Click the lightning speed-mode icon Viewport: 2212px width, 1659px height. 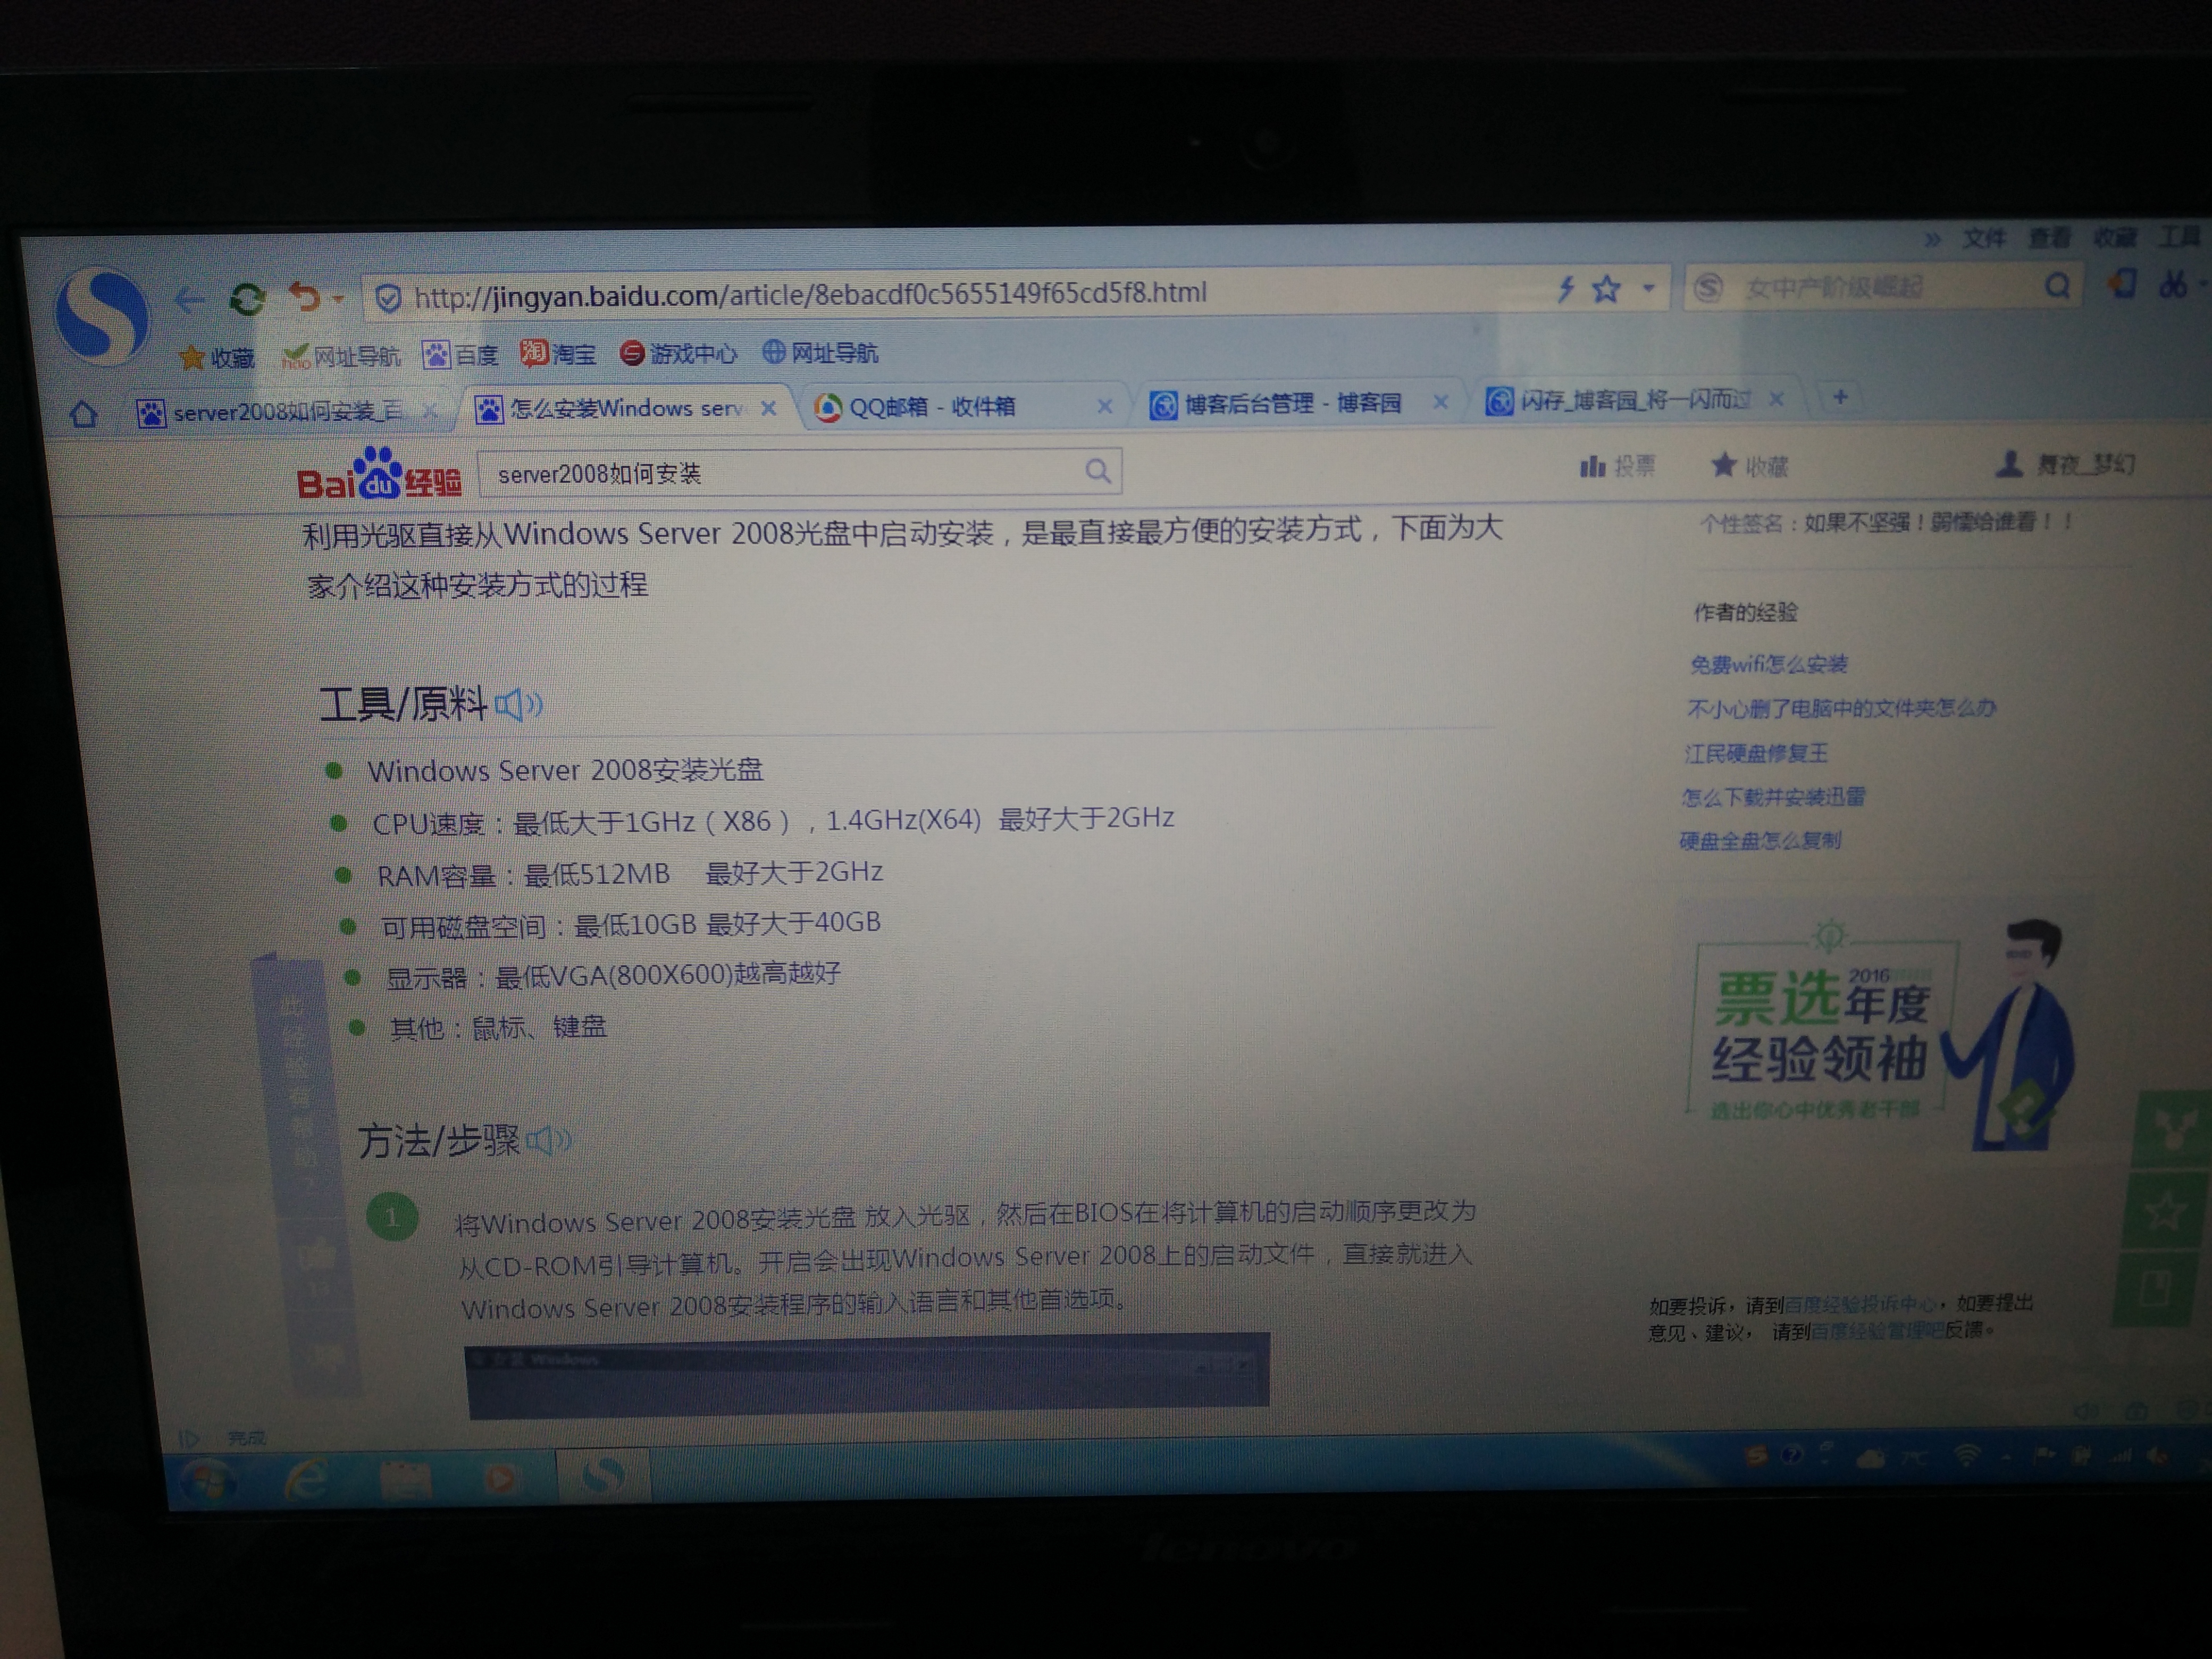pyautogui.click(x=1566, y=290)
